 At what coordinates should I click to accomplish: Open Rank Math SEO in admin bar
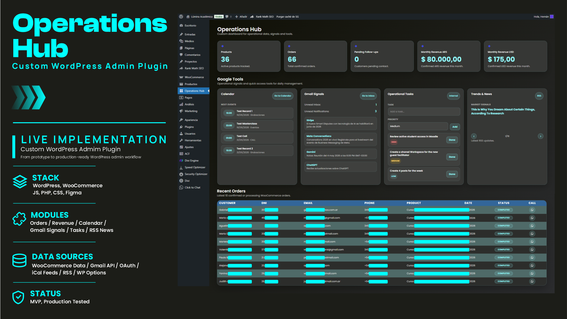[x=262, y=17]
